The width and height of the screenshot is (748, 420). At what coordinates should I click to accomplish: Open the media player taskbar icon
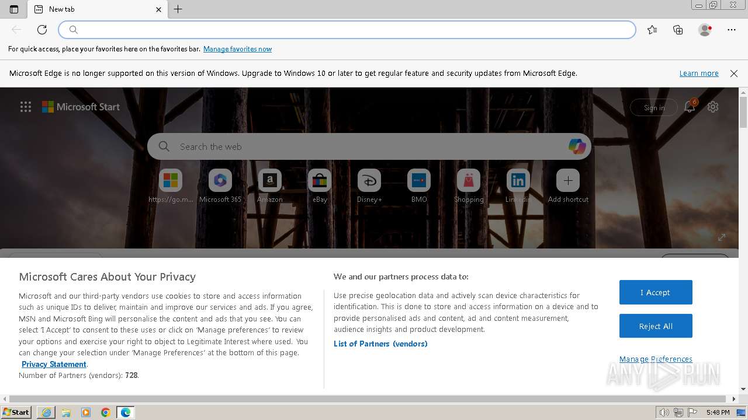86,412
